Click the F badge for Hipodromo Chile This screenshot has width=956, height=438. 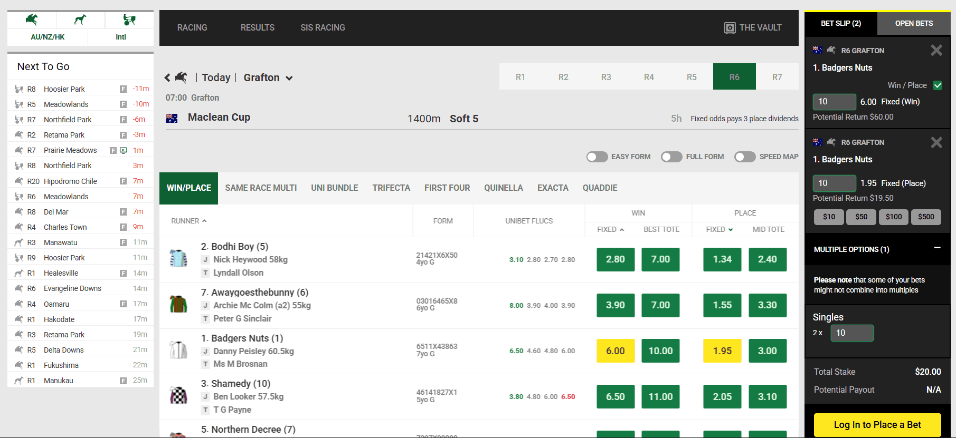pos(123,181)
